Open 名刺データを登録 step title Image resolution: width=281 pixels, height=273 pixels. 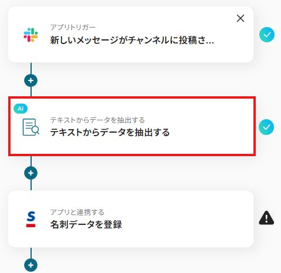[x=86, y=224]
